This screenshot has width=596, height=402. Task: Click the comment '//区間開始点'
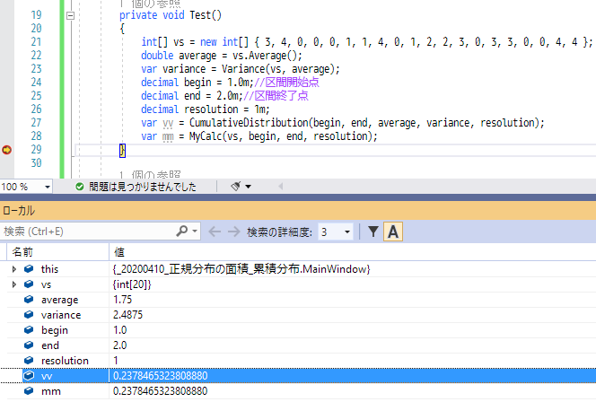pyautogui.click(x=286, y=82)
